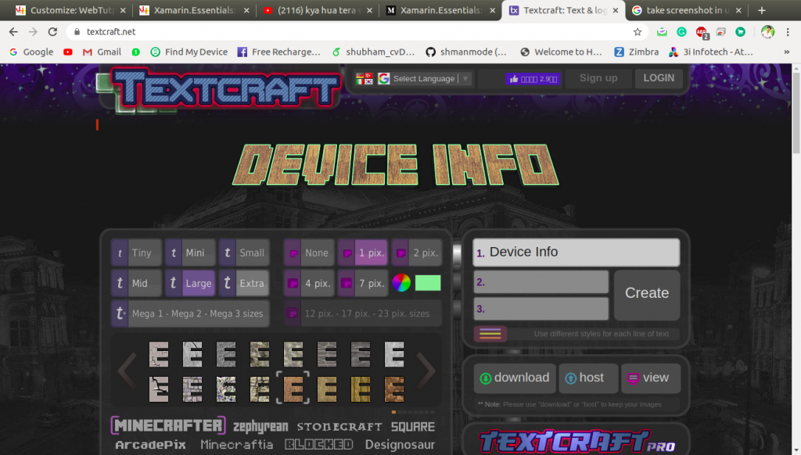The width and height of the screenshot is (801, 455).
Task: Select the 4 pix. border option
Action: coord(309,284)
